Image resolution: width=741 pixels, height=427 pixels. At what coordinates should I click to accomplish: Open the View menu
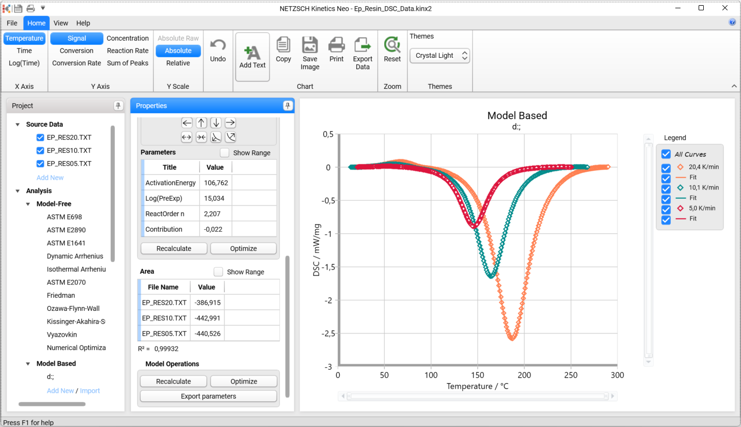(x=61, y=23)
